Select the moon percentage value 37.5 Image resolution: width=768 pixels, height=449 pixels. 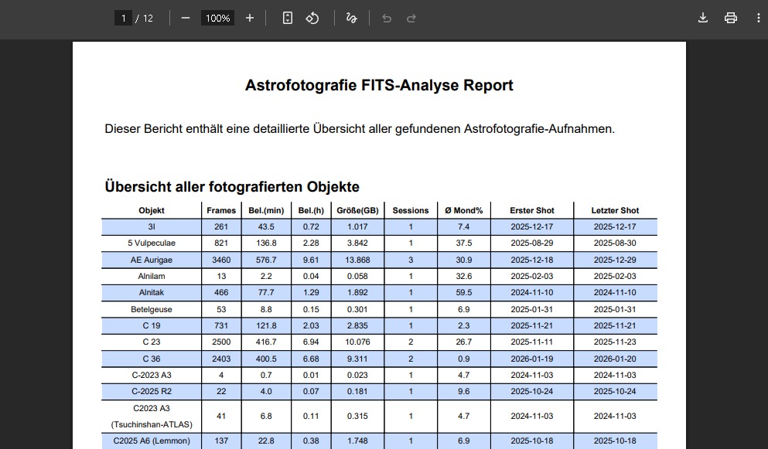(x=464, y=243)
